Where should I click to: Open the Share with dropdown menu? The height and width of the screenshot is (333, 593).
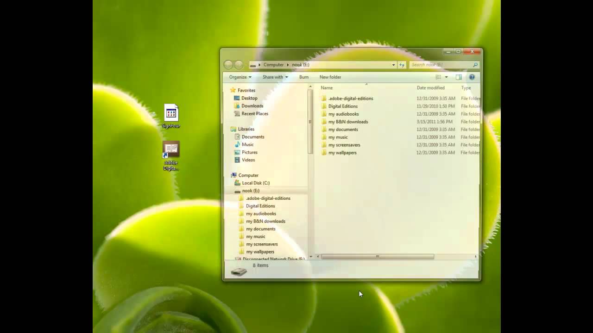275,77
